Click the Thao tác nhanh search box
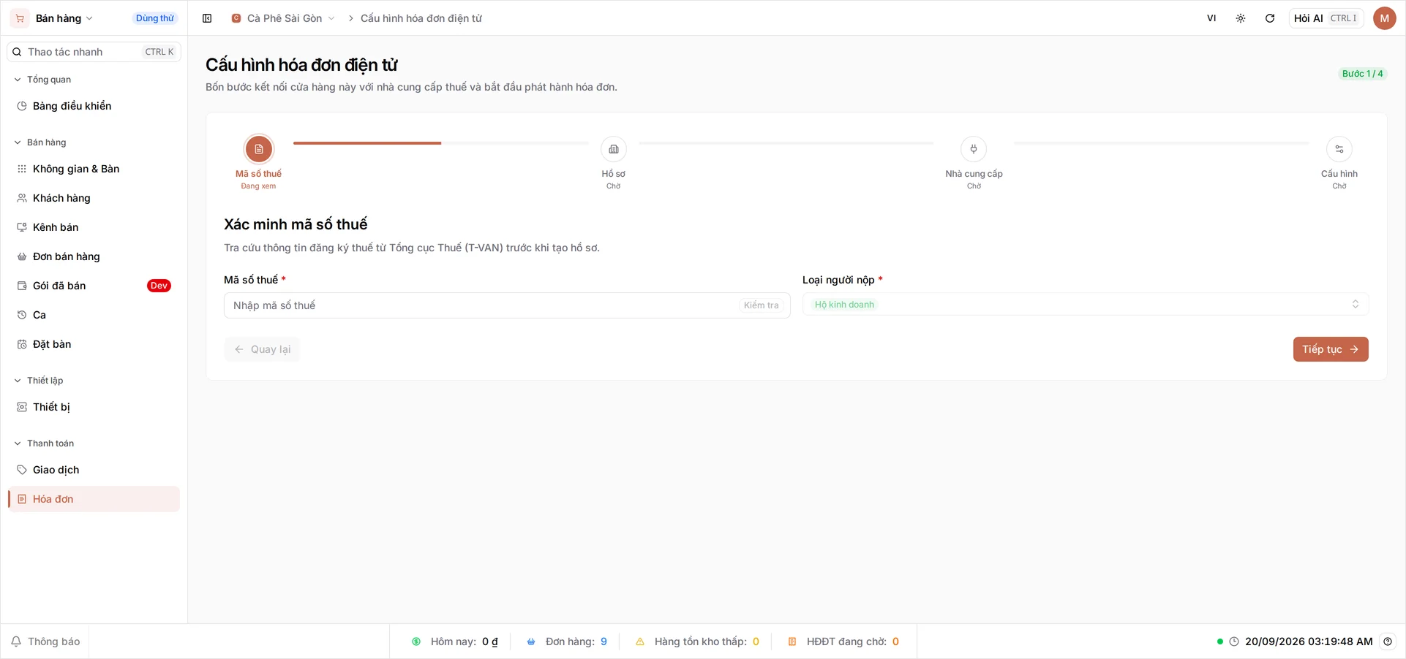The height and width of the screenshot is (659, 1406). click(94, 52)
